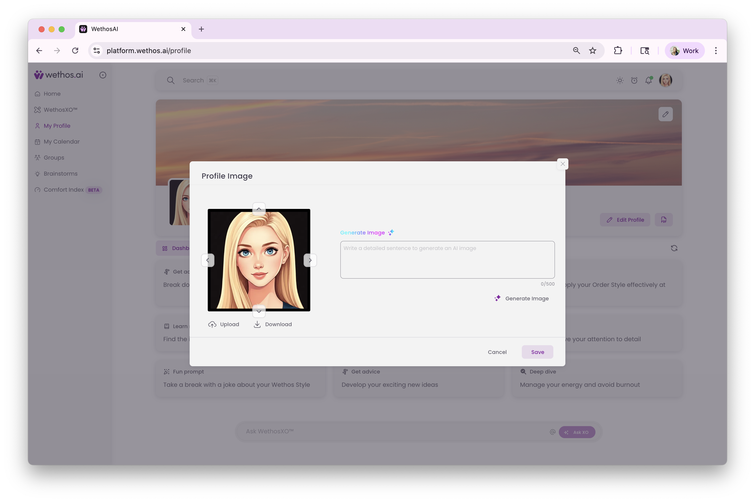This screenshot has height=502, width=755.
Task: Focus the AI image prompt text area
Action: click(x=447, y=260)
